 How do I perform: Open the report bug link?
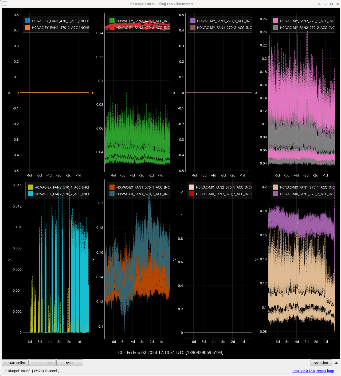325,371
